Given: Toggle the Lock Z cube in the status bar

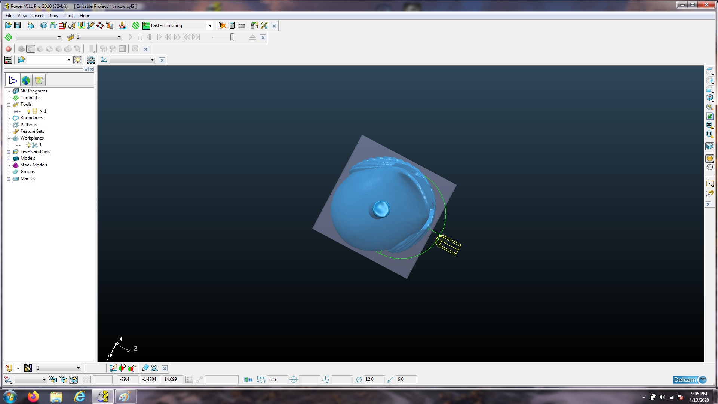Looking at the screenshot, I should click(73, 380).
